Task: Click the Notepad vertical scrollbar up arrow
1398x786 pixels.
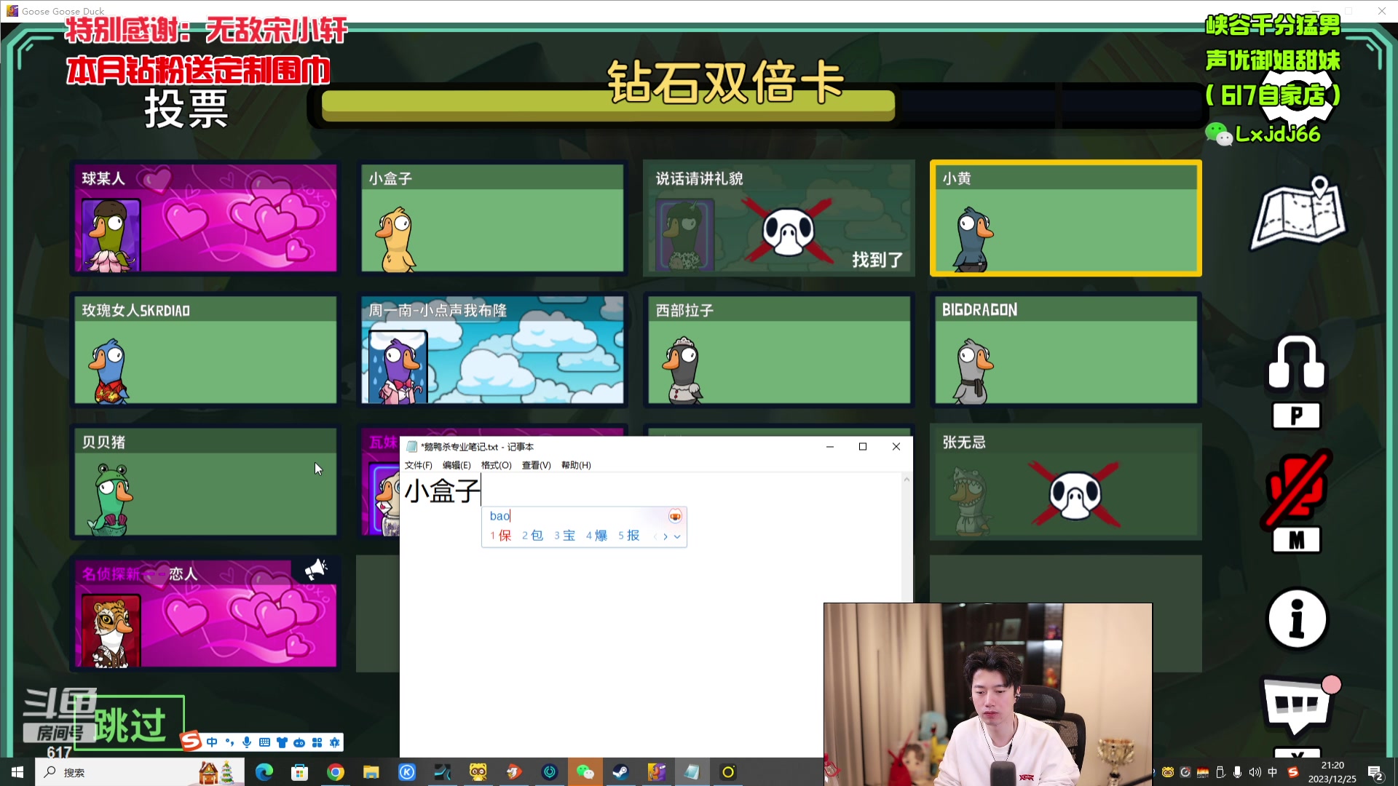Action: click(907, 479)
